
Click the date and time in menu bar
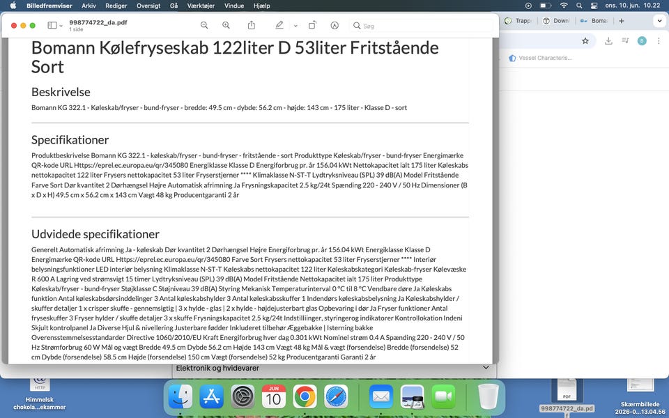633,6
